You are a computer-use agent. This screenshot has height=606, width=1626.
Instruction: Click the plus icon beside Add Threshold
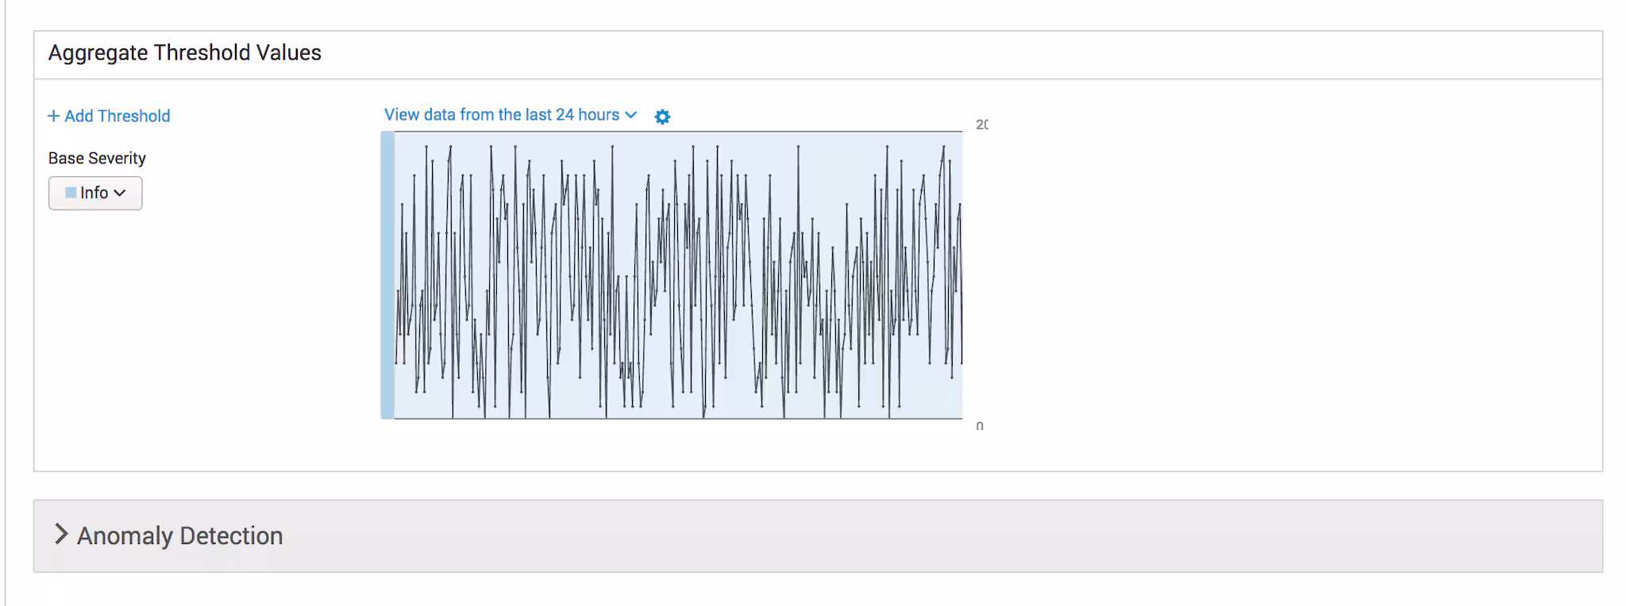[x=53, y=116]
